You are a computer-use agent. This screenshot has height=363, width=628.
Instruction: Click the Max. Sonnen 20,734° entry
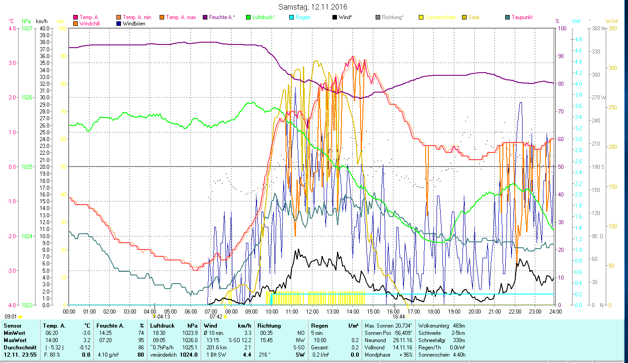[389, 325]
